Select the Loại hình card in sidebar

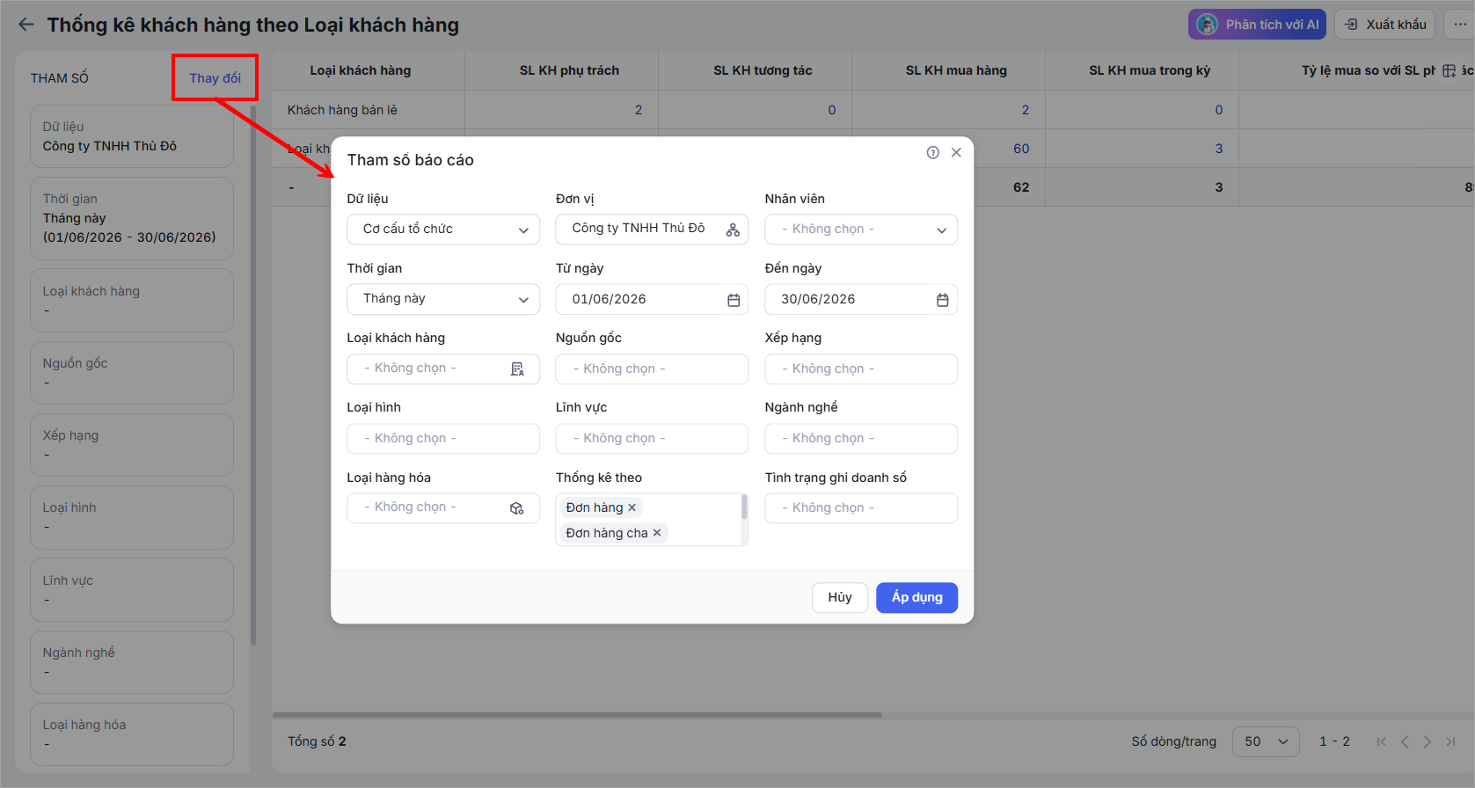pyautogui.click(x=132, y=517)
